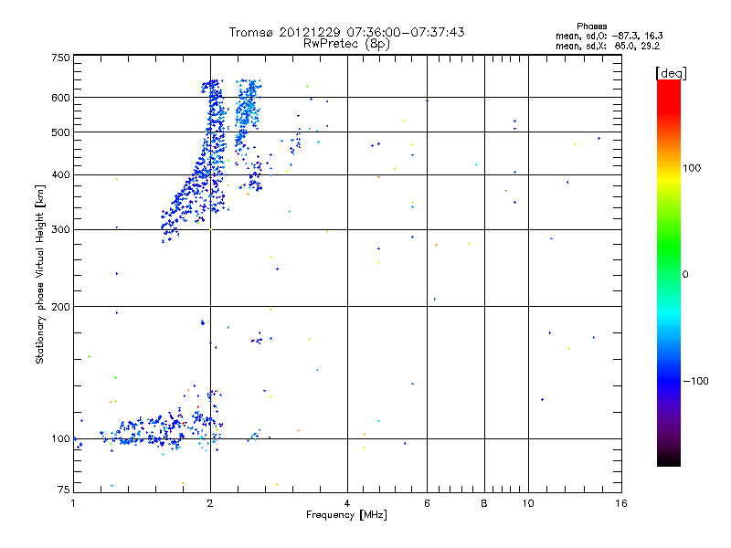
Task: Click the plot title 'Tromsø 20121229 07:36:00-07:37:43'
Action: pos(347,32)
